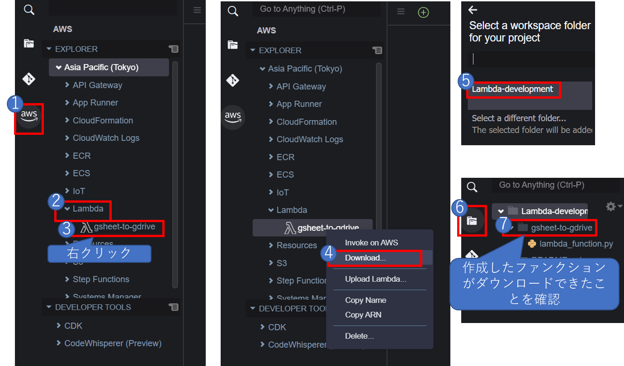The width and height of the screenshot is (624, 366).
Task: Click the Go to Anything field in the bottom-right screenshot
Action: coord(555,185)
